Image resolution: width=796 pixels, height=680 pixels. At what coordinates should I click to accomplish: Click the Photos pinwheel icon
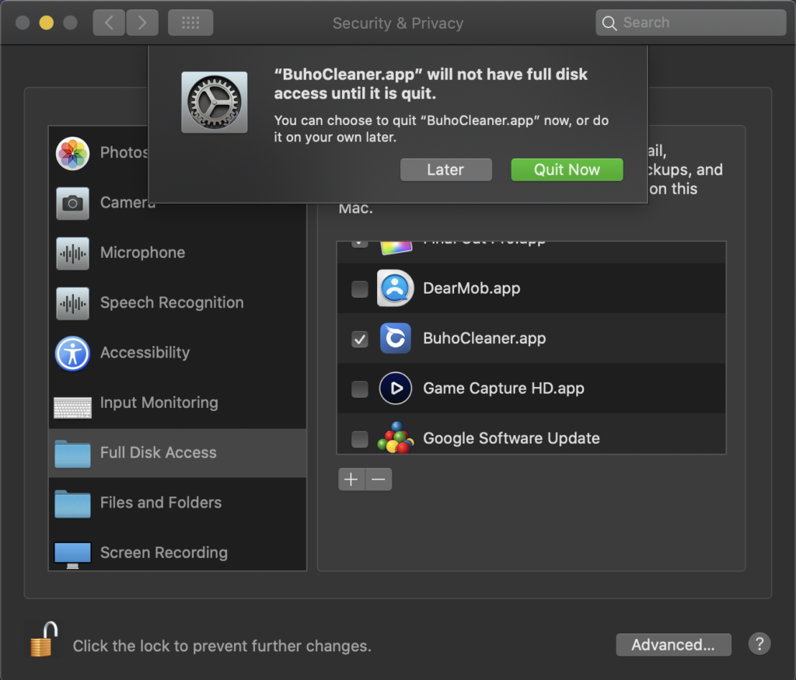point(72,153)
